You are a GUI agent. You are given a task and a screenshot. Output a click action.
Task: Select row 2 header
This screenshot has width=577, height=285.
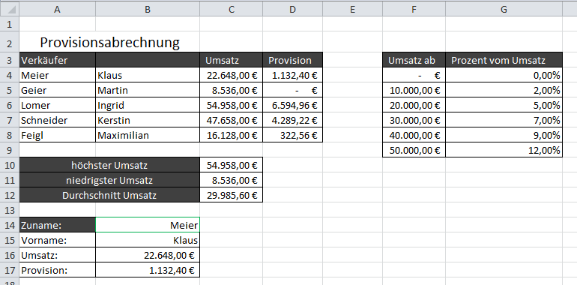click(10, 43)
